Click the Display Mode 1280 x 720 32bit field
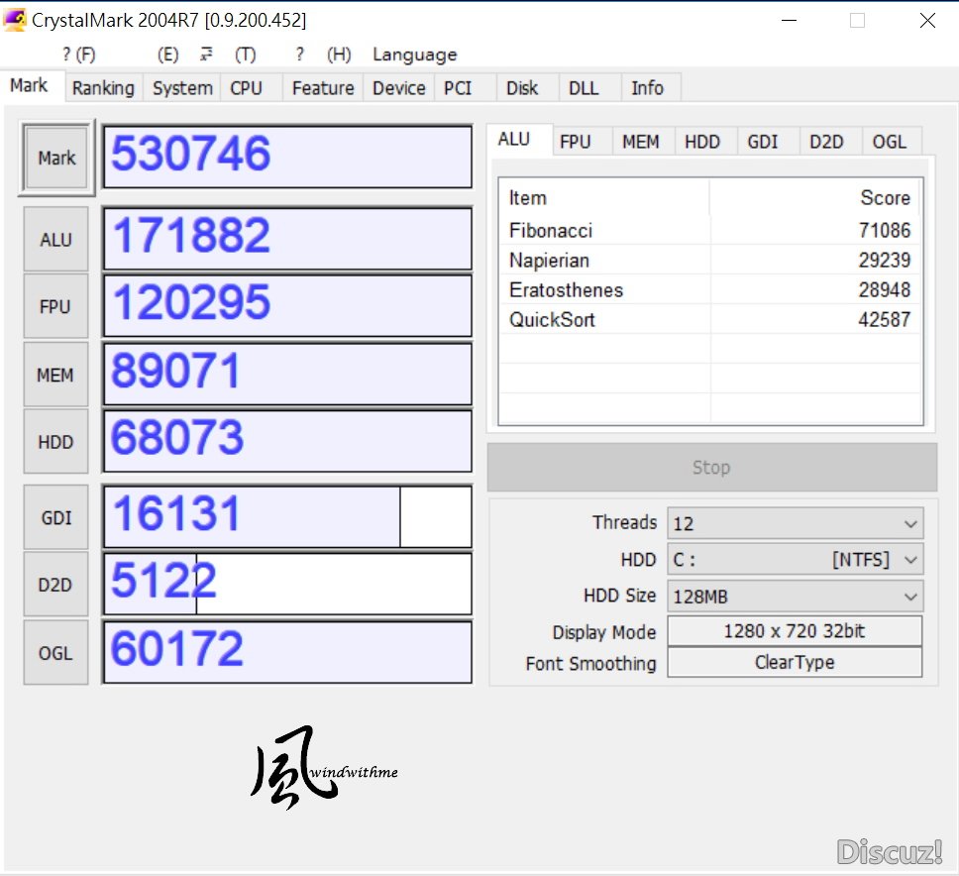The image size is (959, 876). pyautogui.click(x=795, y=631)
